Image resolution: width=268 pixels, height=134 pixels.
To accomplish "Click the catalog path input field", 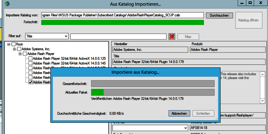I will 123,15.
